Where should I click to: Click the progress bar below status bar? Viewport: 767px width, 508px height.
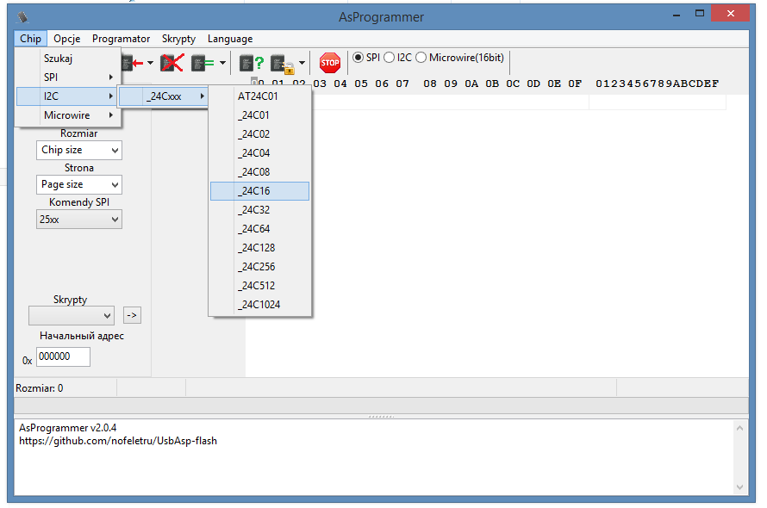[x=382, y=406]
